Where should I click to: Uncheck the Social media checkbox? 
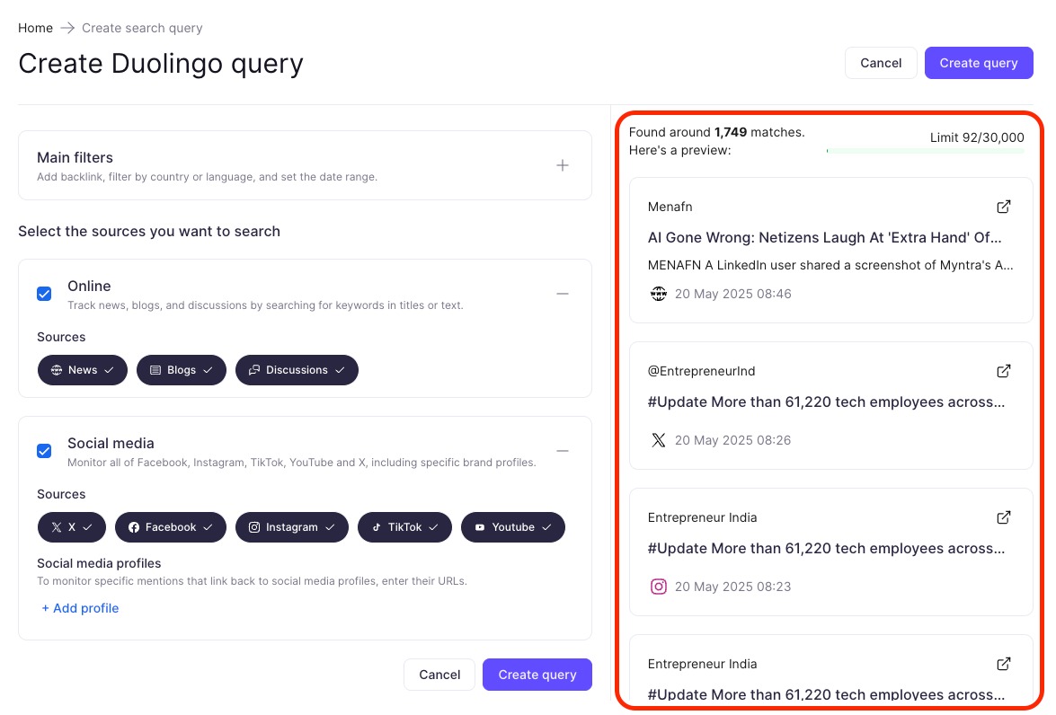click(x=44, y=451)
